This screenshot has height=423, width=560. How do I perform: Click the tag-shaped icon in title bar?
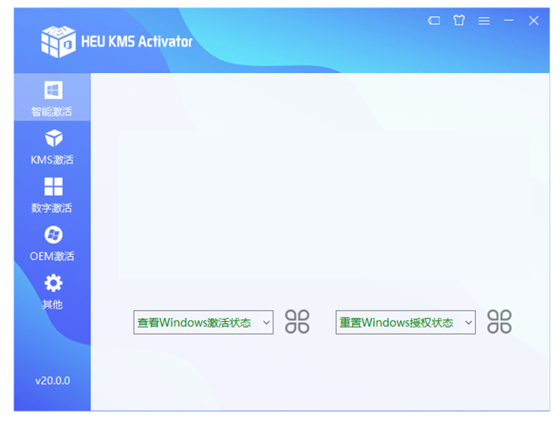434,21
